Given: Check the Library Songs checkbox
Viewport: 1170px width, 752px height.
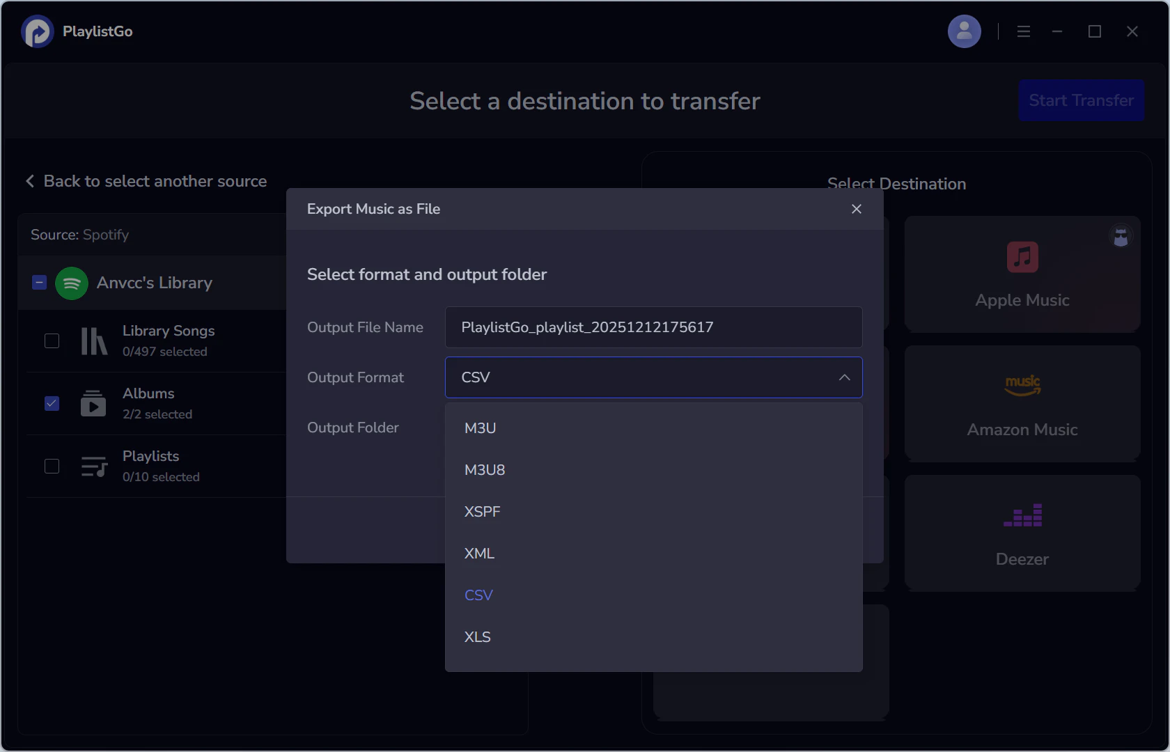Looking at the screenshot, I should pos(52,340).
